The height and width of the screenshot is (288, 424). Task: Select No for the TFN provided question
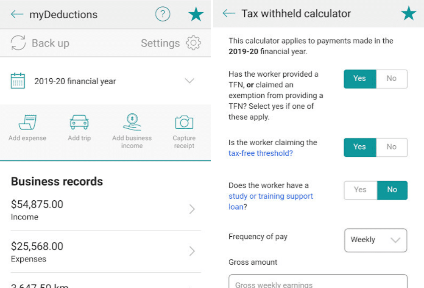click(391, 79)
